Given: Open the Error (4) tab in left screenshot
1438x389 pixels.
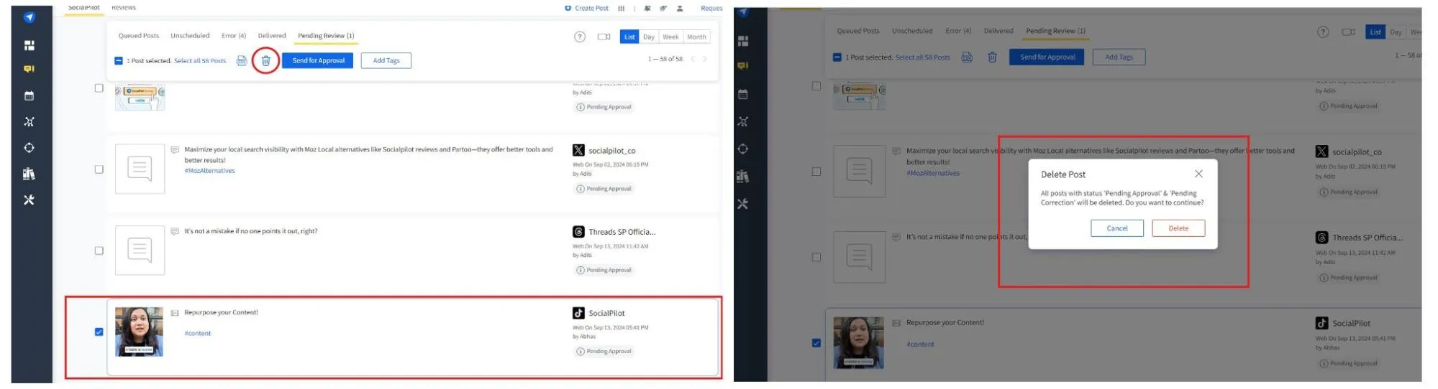Looking at the screenshot, I should click(234, 36).
